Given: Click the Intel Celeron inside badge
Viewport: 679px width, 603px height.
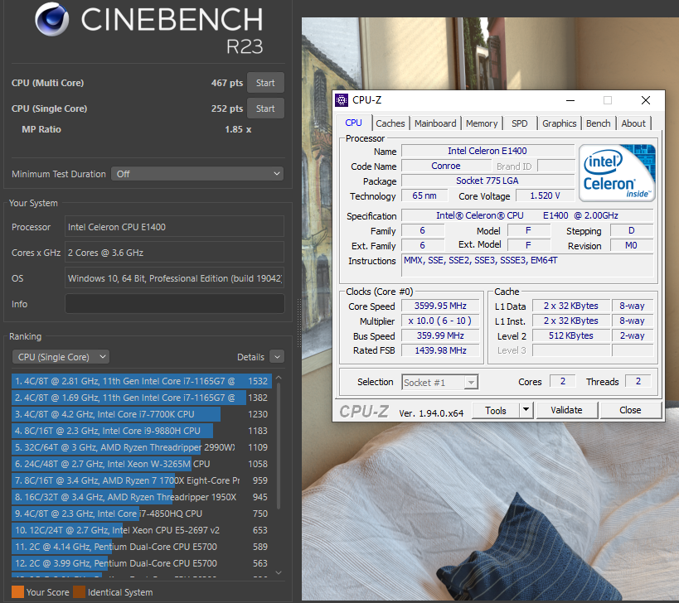Looking at the screenshot, I should tap(617, 171).
